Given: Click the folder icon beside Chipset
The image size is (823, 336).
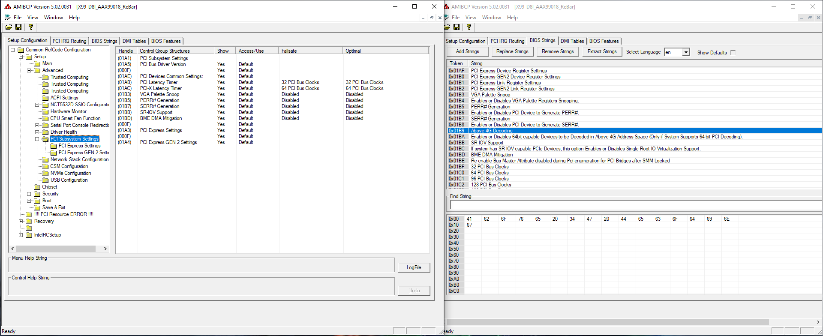Looking at the screenshot, I should pyautogui.click(x=37, y=187).
